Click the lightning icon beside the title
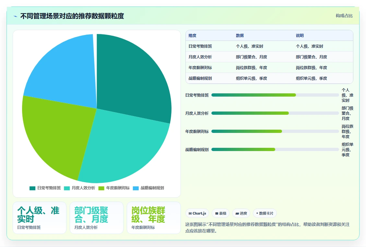366x247 pixels. point(16,16)
